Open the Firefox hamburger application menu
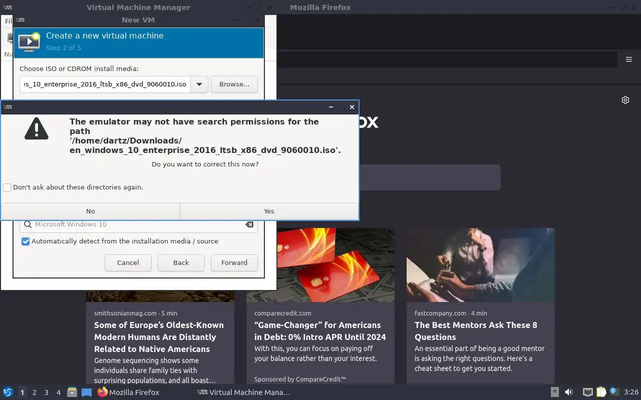 point(629,59)
